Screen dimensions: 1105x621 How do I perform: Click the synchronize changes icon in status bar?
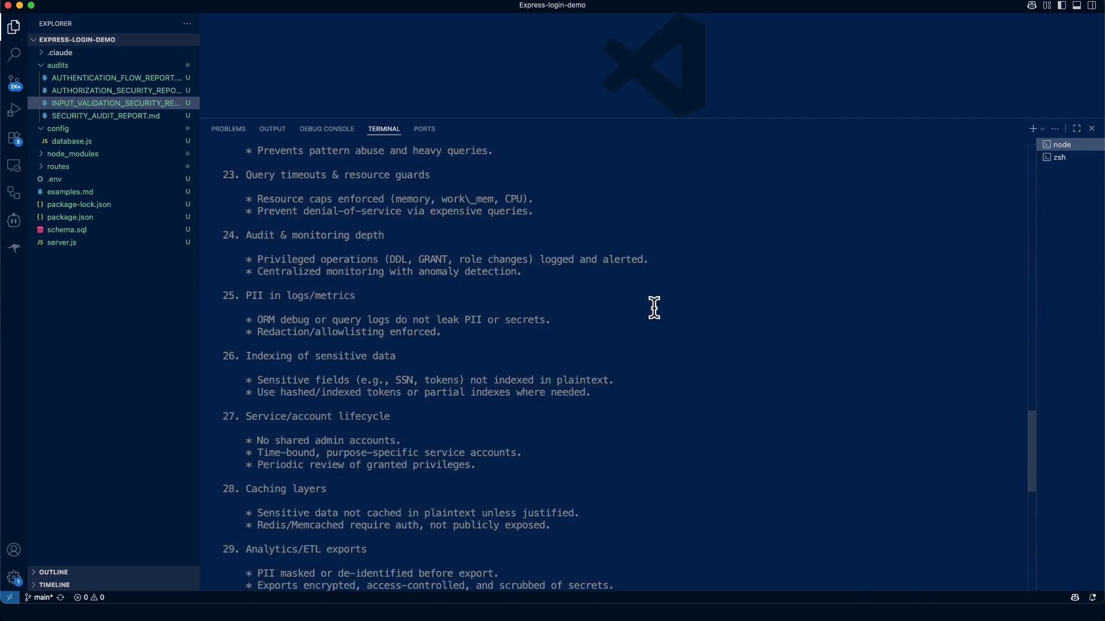60,597
